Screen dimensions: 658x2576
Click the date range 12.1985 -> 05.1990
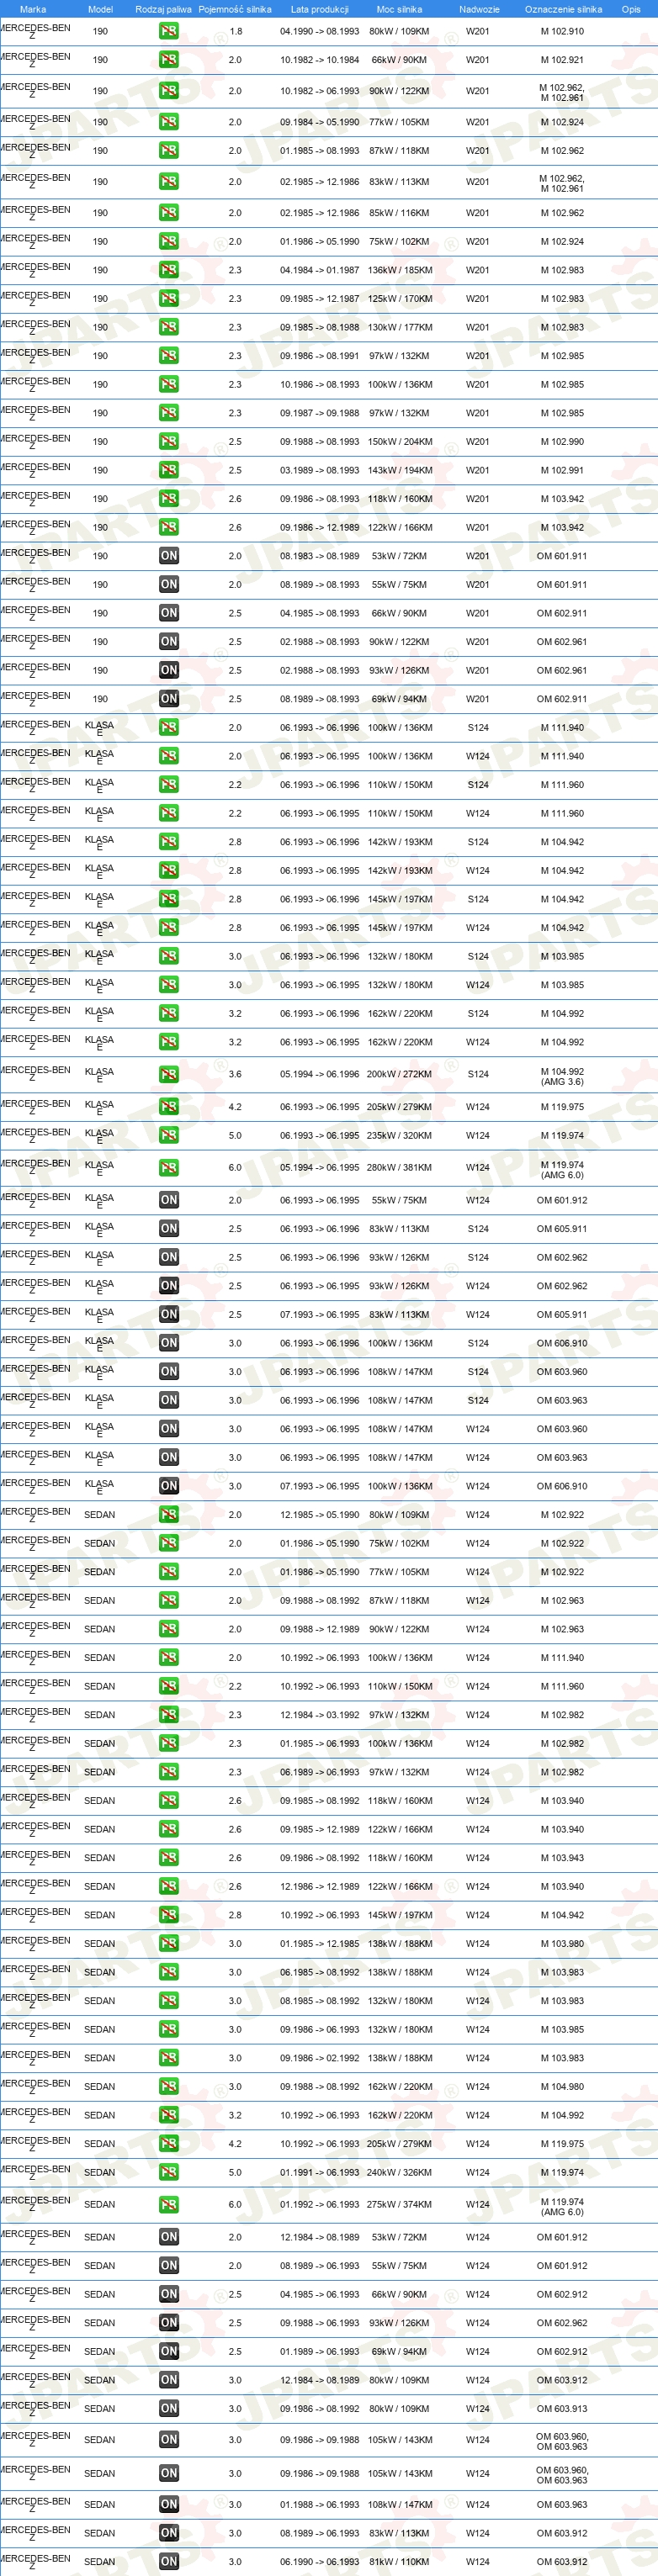point(319,1515)
